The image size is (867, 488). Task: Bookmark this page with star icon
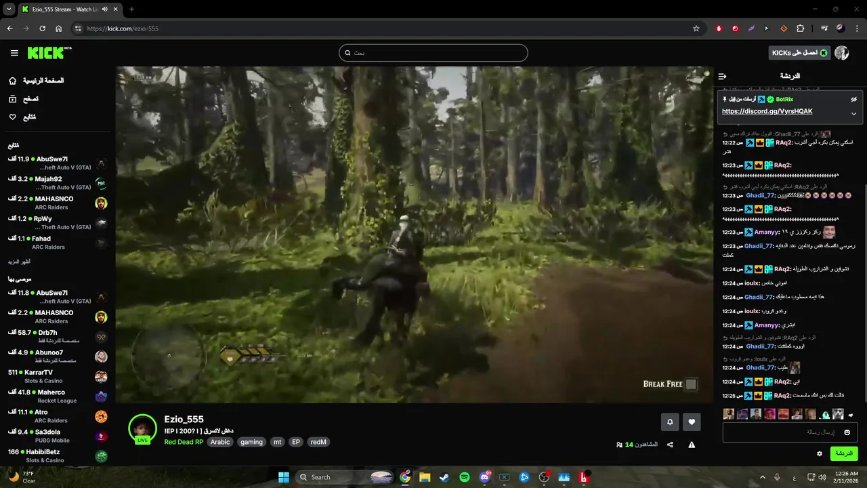(696, 28)
